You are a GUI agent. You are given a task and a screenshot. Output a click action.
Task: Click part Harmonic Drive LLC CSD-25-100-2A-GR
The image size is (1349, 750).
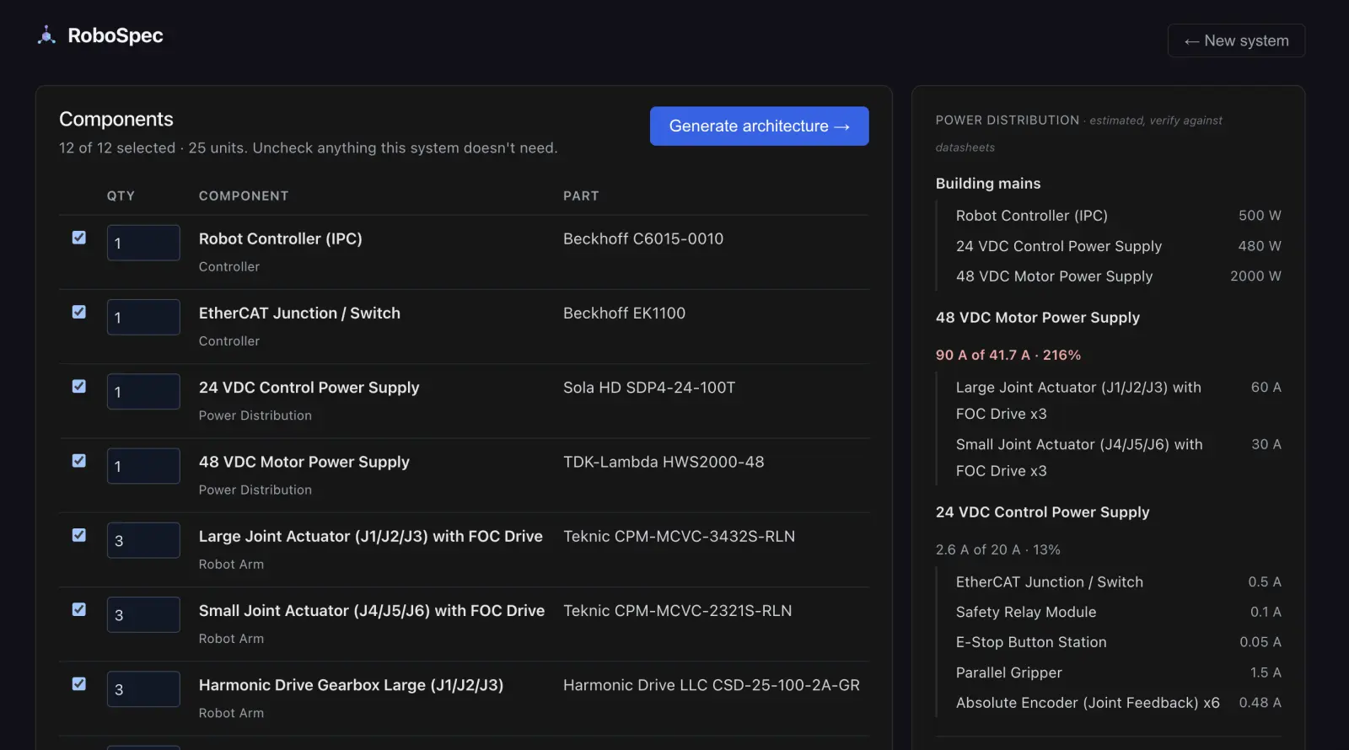(712, 685)
